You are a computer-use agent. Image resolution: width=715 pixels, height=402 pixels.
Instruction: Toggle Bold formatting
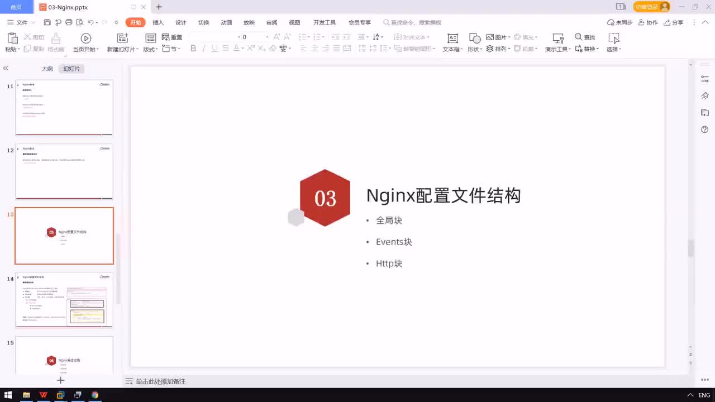pyautogui.click(x=193, y=49)
